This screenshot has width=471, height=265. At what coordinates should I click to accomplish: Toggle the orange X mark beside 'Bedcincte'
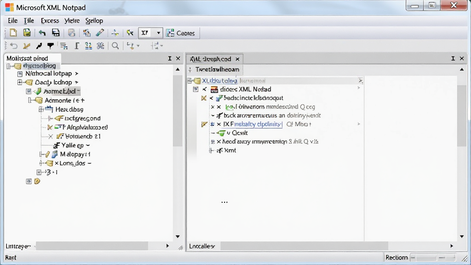[204, 98]
